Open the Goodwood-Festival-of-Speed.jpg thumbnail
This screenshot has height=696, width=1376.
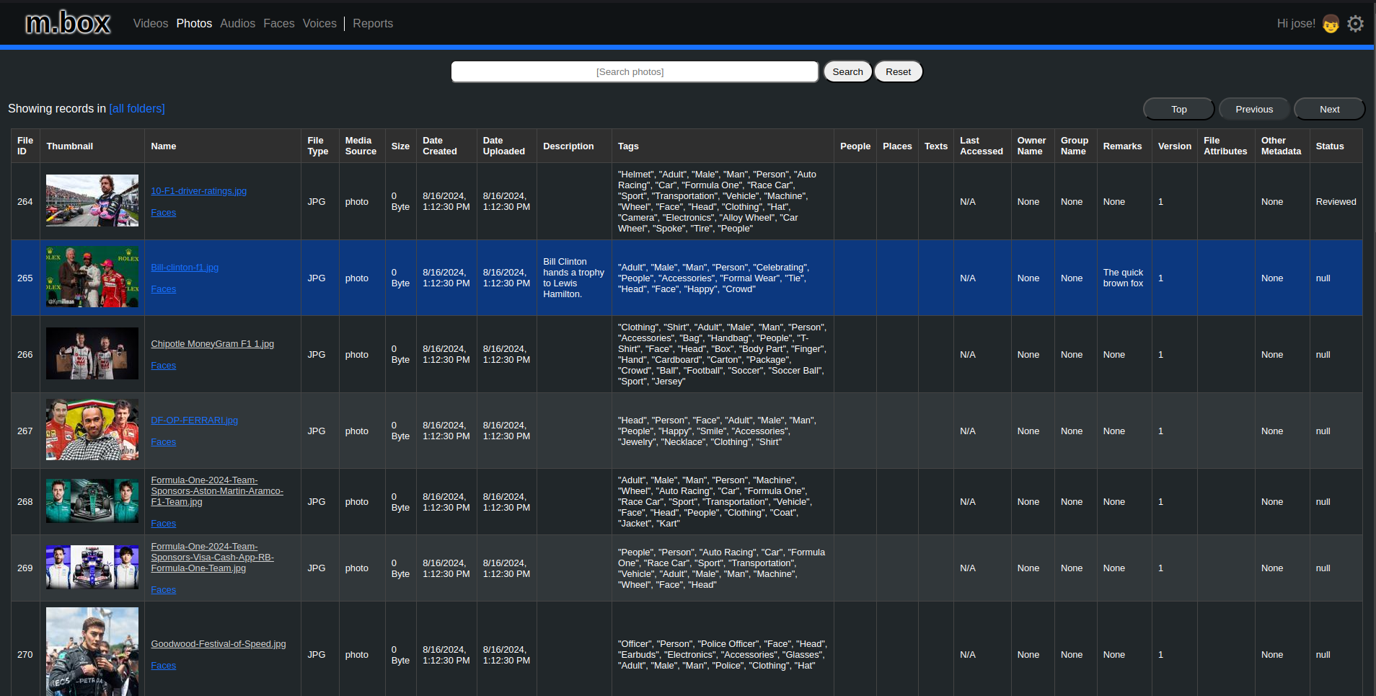92,651
